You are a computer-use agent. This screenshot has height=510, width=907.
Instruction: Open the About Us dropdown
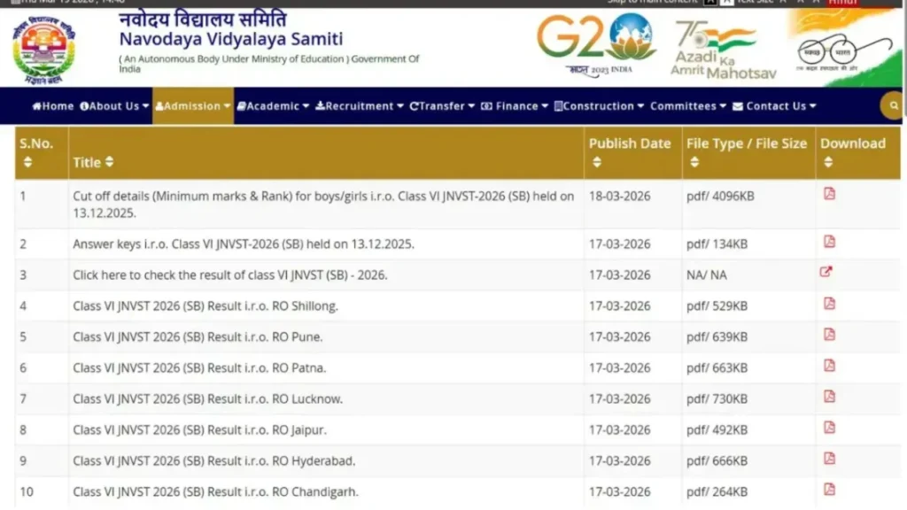(x=114, y=106)
